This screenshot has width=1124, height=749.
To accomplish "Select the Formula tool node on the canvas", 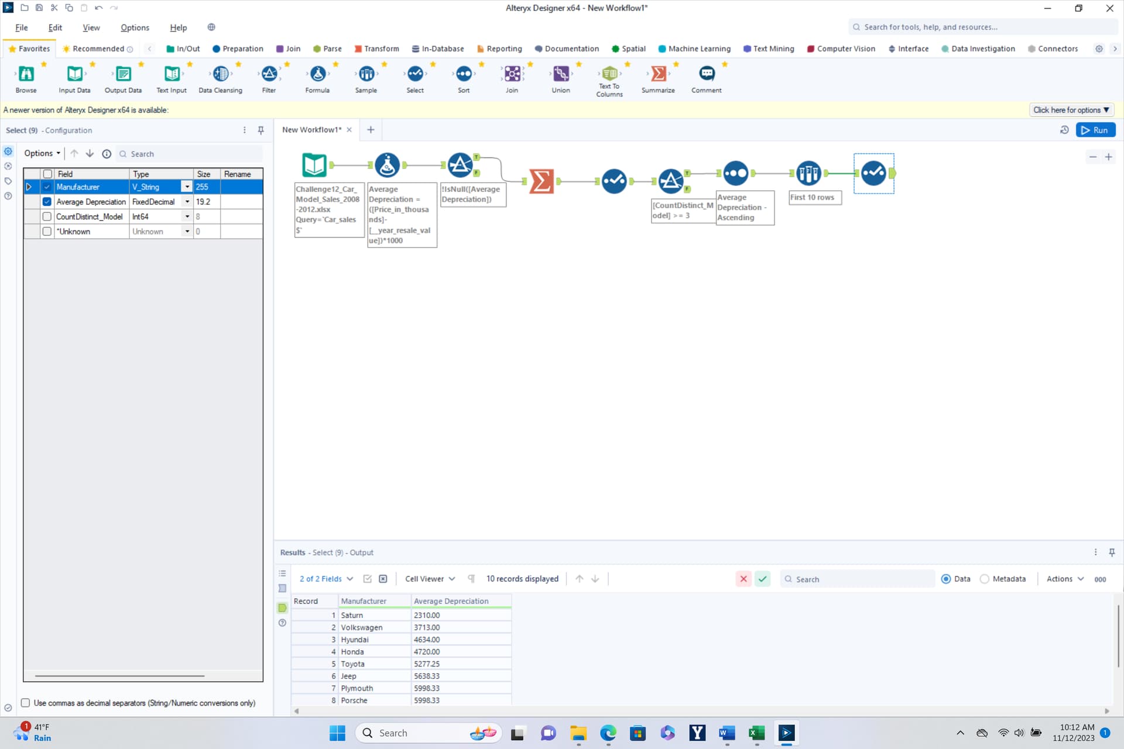I will (387, 165).
